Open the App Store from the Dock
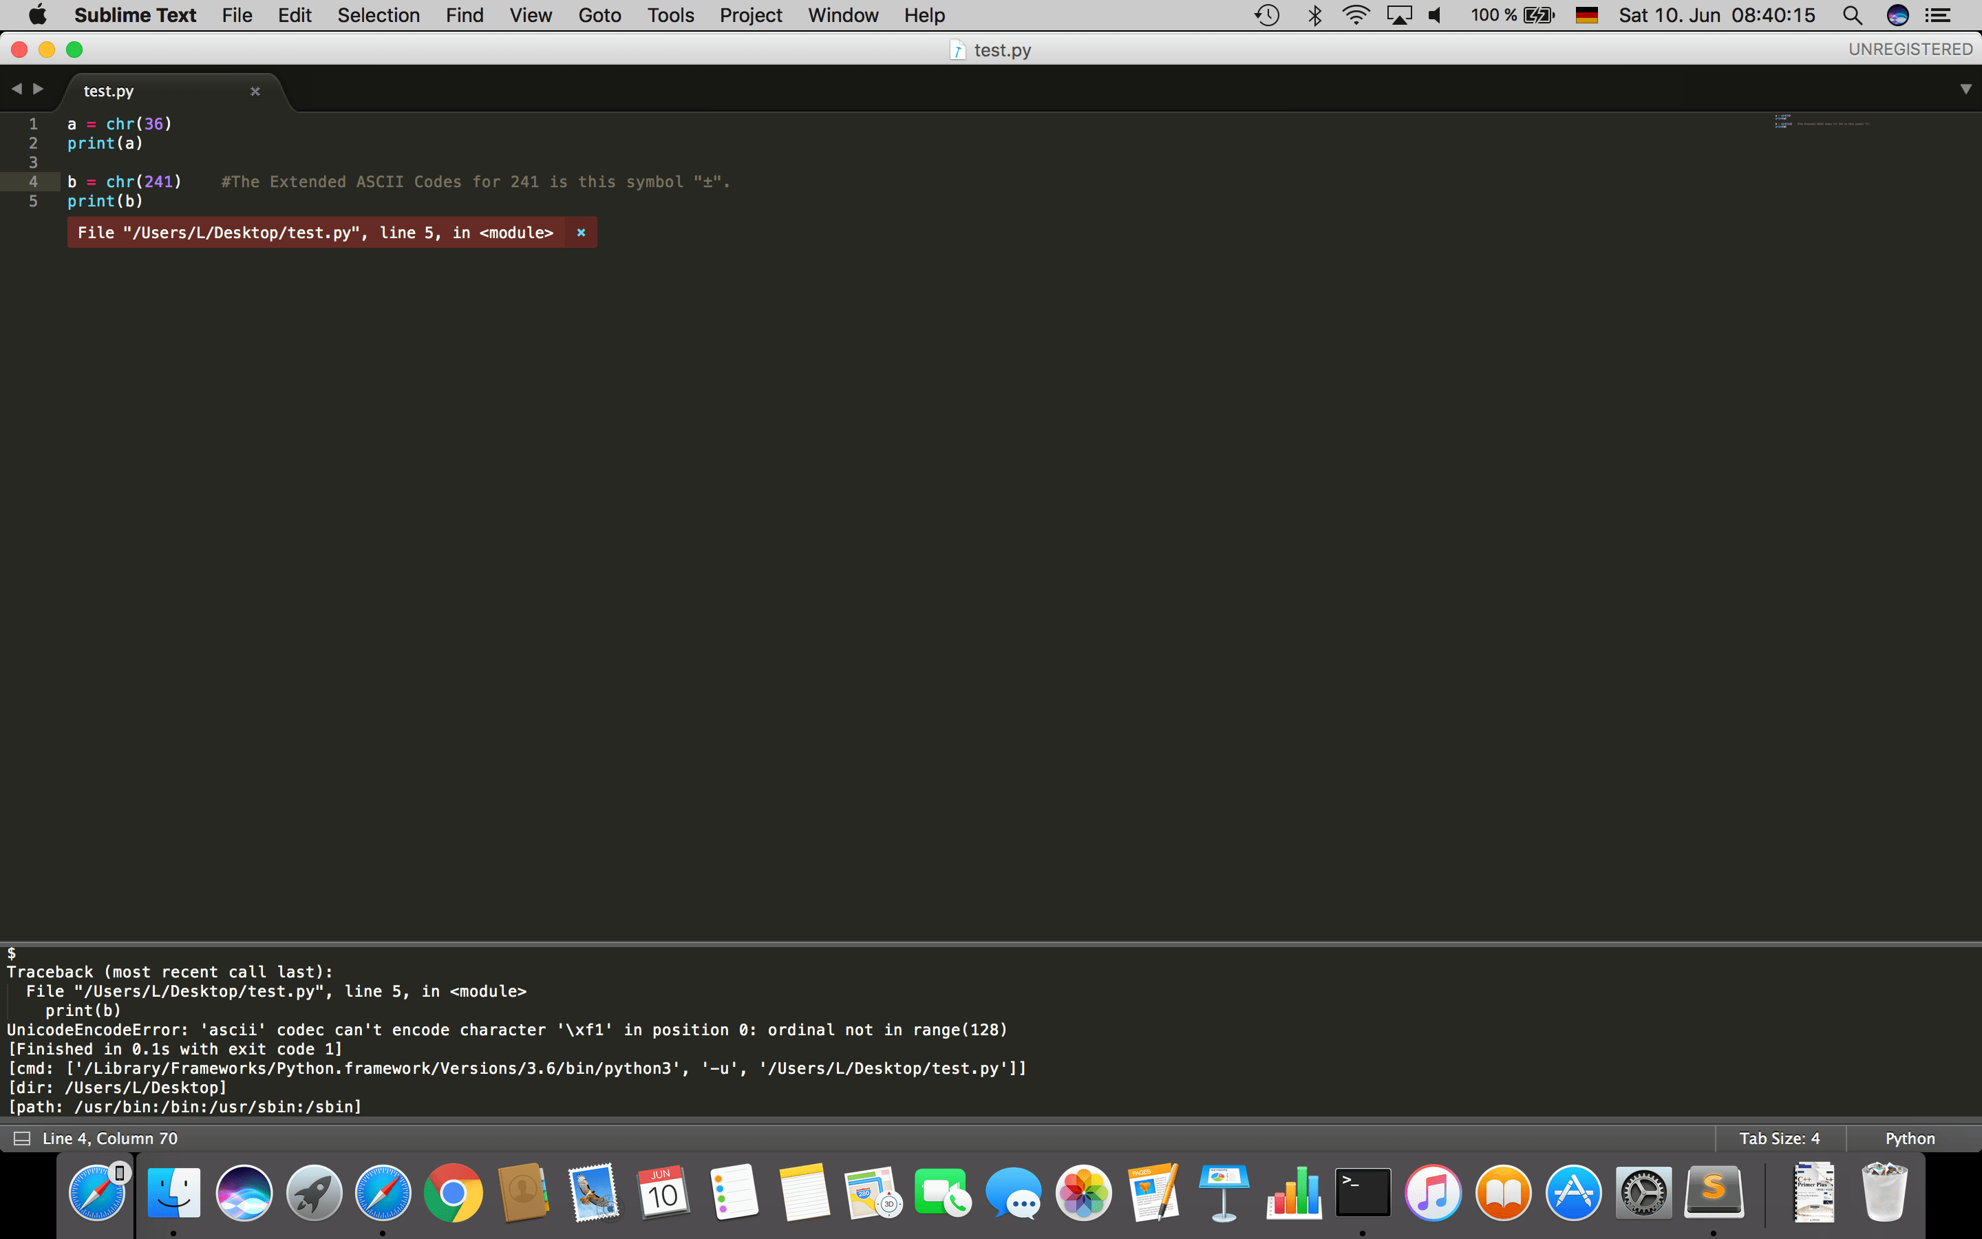 click(1575, 1192)
